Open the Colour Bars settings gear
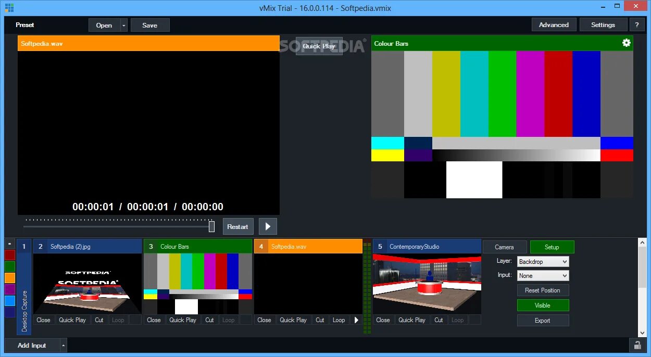Image resolution: width=651 pixels, height=357 pixels. 627,43
